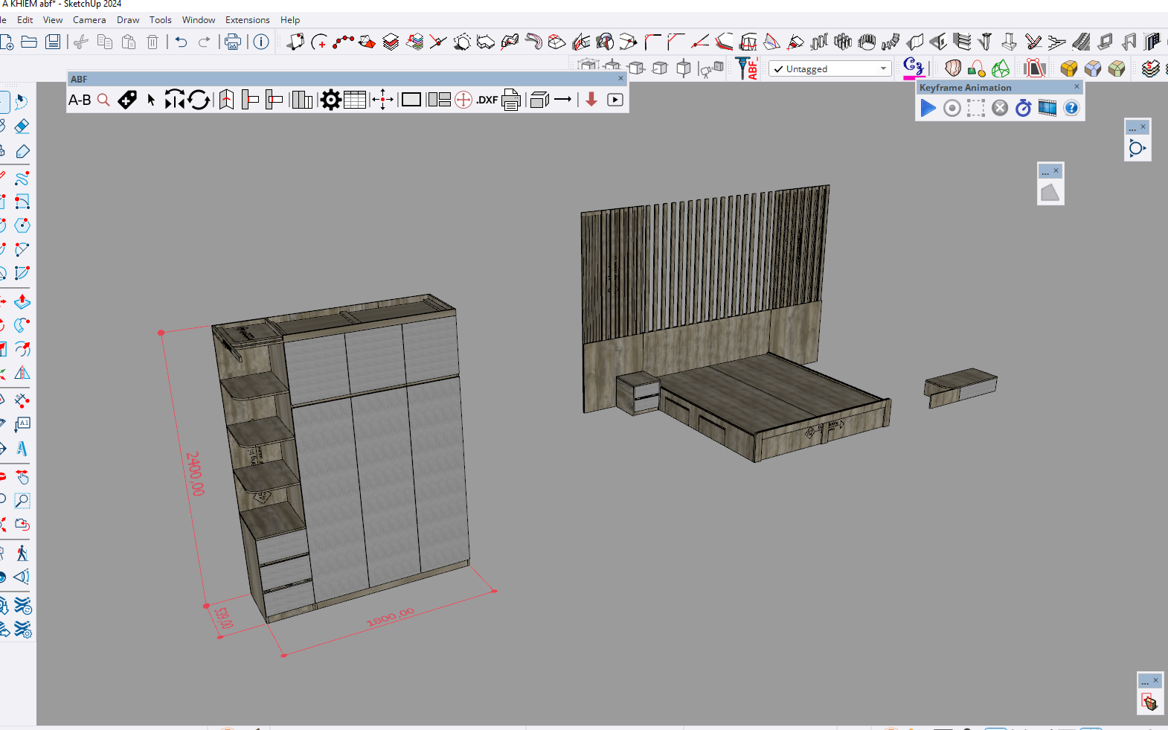Play the Keyframe Animation
The image size is (1168, 730).
(x=928, y=109)
